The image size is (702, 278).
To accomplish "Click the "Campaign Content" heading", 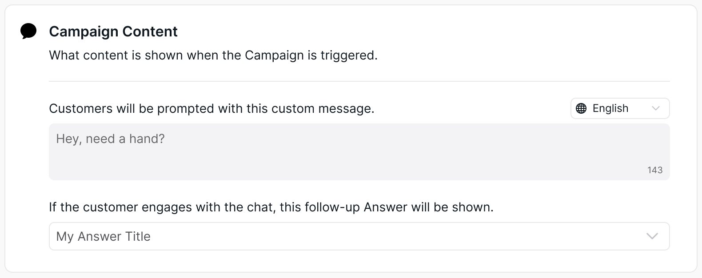I will (x=113, y=32).
